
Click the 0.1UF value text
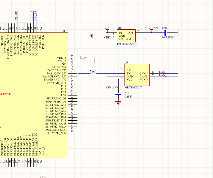point(128,97)
